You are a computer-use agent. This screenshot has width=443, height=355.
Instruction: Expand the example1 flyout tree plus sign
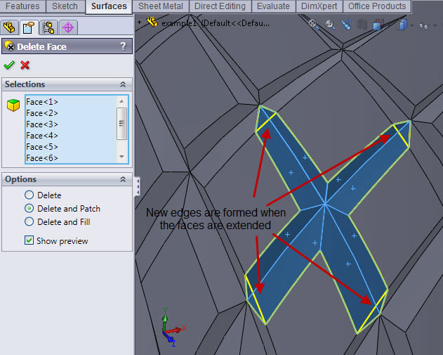tap(139, 22)
